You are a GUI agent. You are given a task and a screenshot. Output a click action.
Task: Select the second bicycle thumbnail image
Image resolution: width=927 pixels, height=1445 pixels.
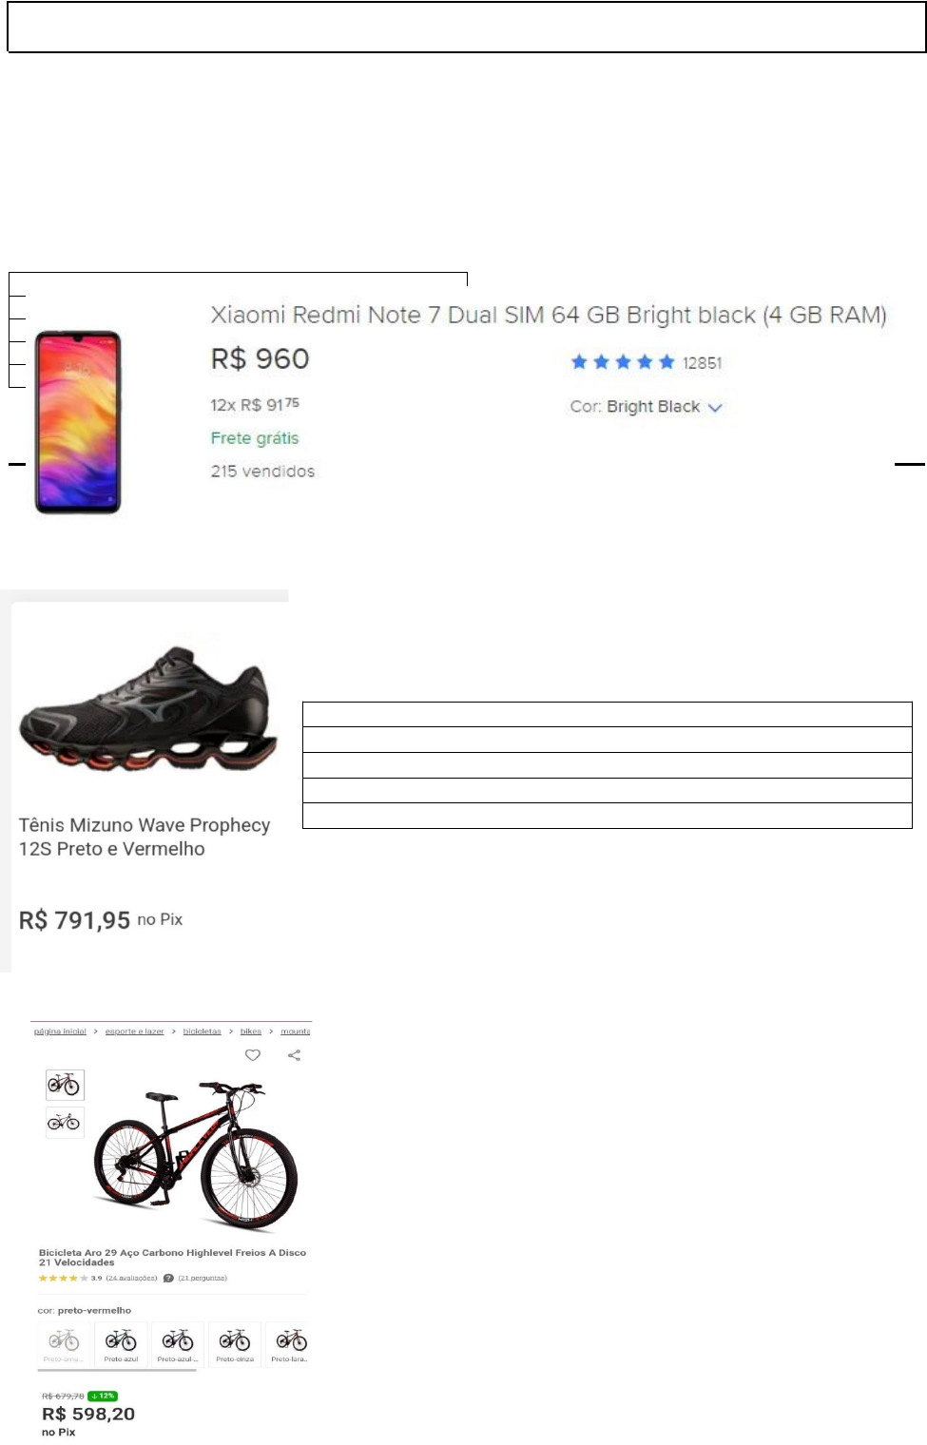(65, 1123)
